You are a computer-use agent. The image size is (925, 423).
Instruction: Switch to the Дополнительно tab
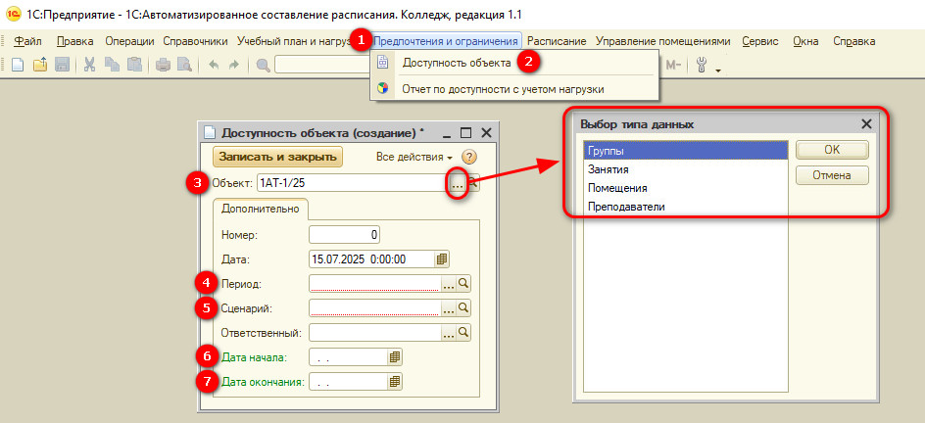tap(261, 209)
